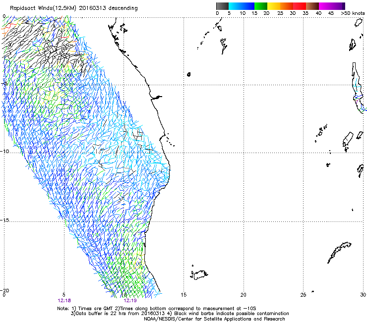367x322 pixels.
Task: Click the '>50 knots' legend label
Action: [353, 13]
